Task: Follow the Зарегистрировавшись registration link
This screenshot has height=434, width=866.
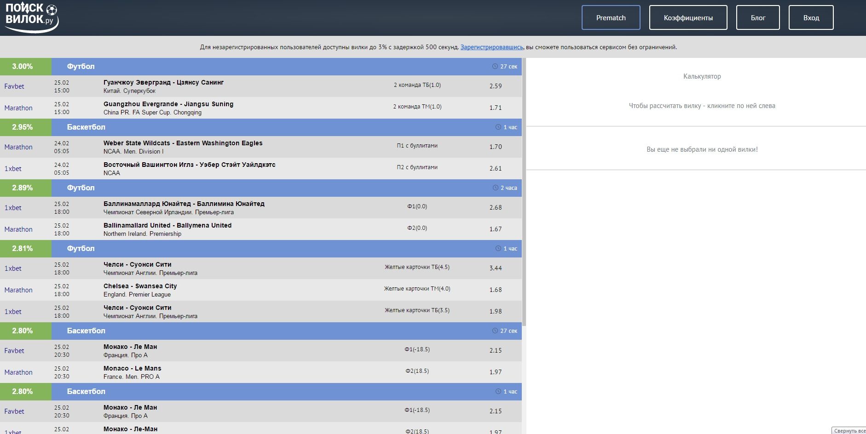Action: [491, 47]
